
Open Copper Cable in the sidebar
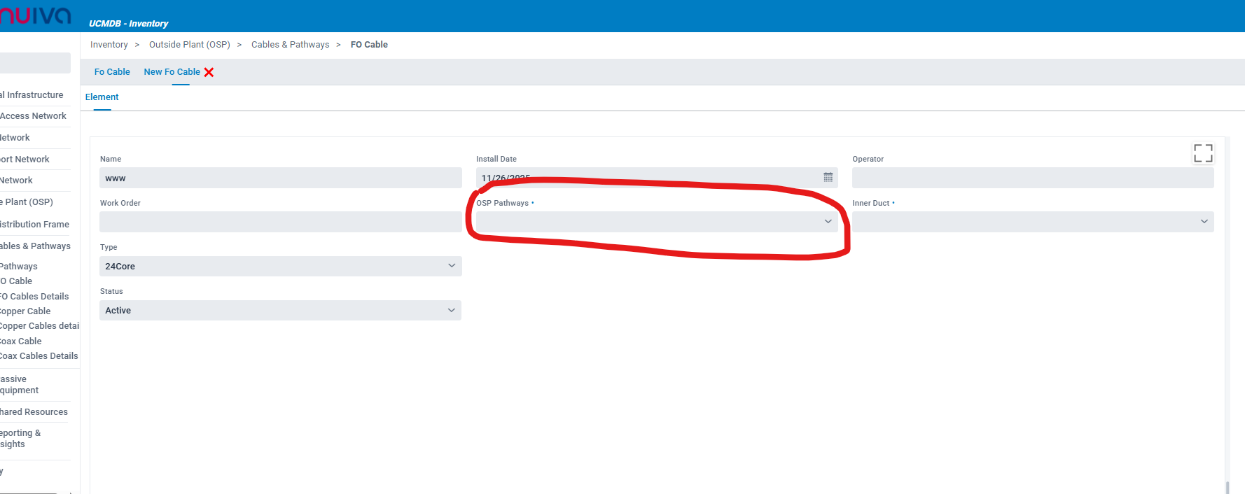(x=26, y=311)
